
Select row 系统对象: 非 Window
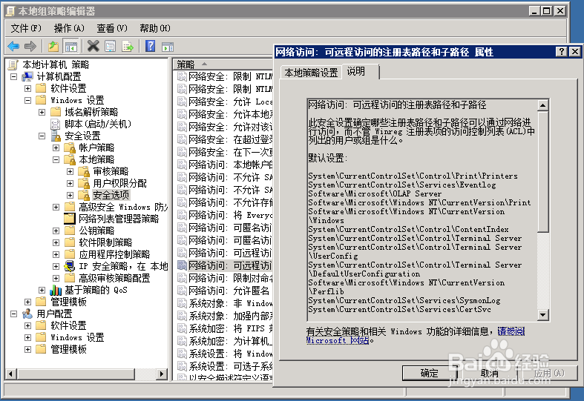[x=225, y=303]
